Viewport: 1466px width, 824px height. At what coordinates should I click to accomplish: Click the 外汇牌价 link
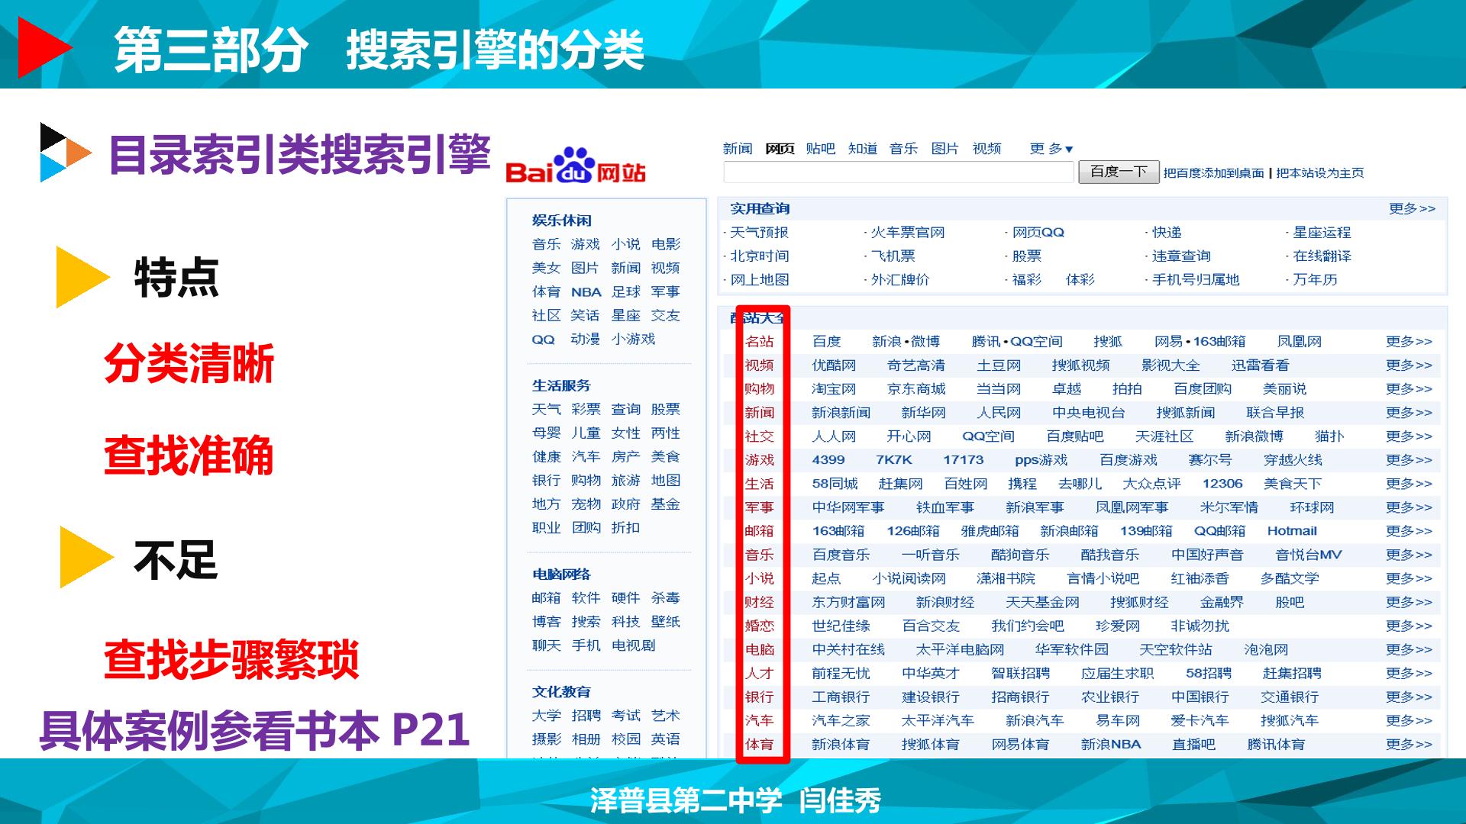[901, 280]
